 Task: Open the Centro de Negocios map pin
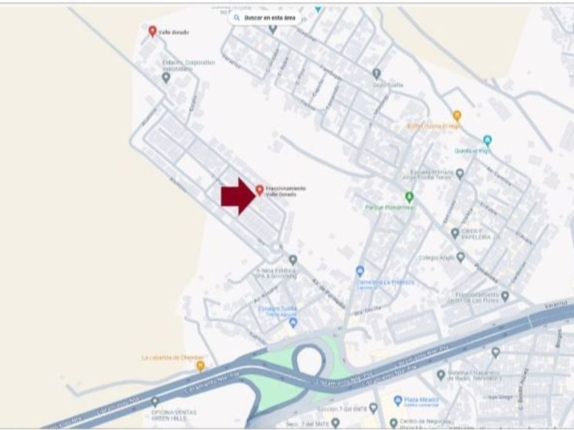click(393, 423)
